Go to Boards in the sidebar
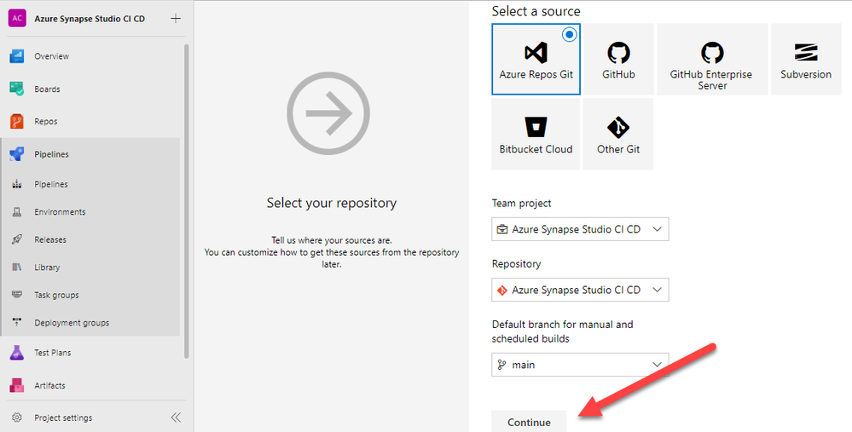This screenshot has height=432, width=852. 47,89
